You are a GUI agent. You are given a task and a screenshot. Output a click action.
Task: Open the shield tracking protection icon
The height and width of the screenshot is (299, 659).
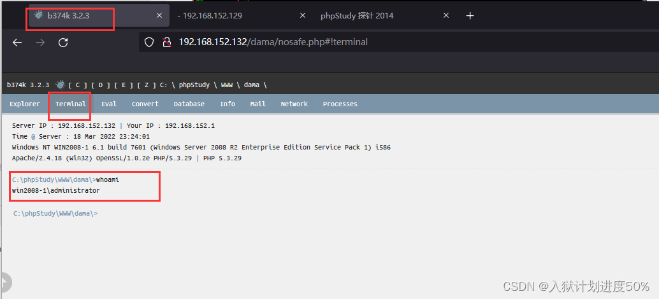149,42
